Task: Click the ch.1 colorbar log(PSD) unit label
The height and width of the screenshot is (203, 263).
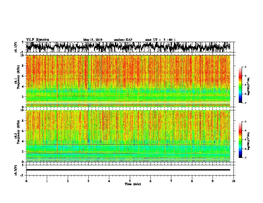Action: tap(249, 86)
